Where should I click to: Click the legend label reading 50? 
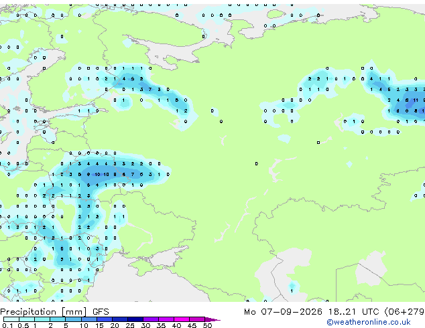(207, 325)
